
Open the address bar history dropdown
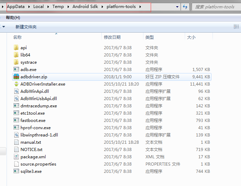coord(177,7)
